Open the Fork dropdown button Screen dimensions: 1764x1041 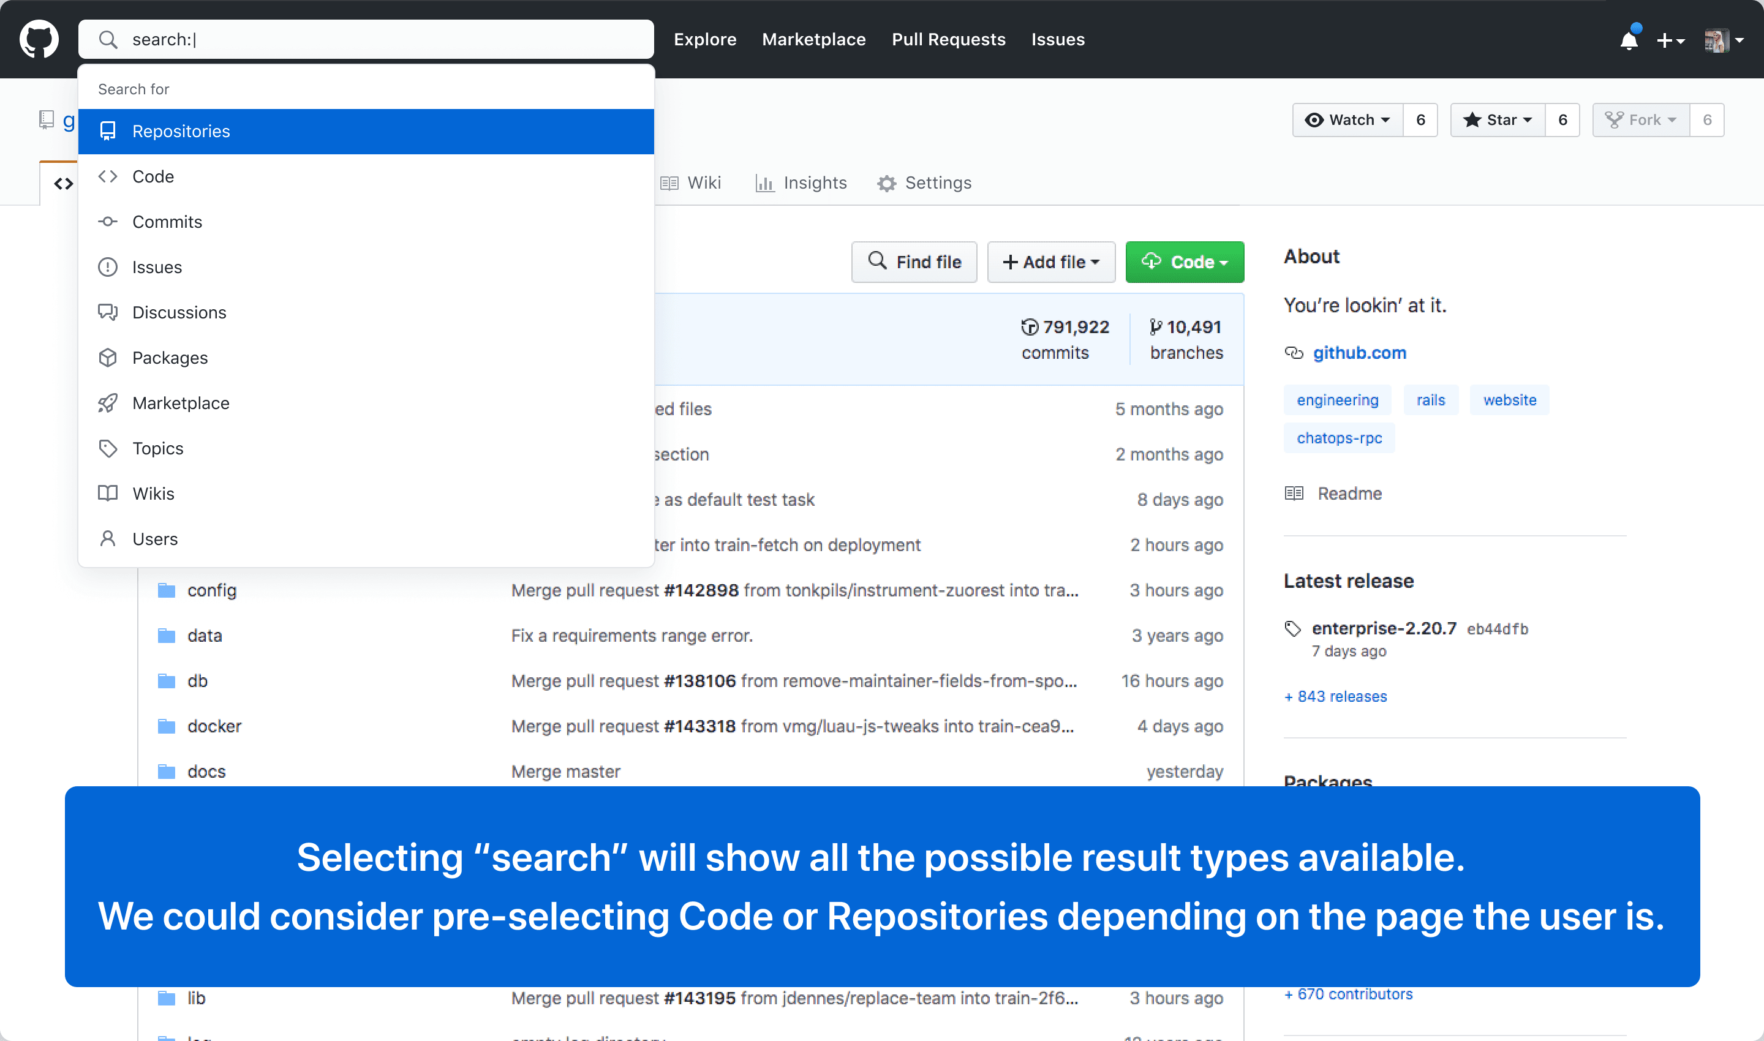click(1640, 120)
